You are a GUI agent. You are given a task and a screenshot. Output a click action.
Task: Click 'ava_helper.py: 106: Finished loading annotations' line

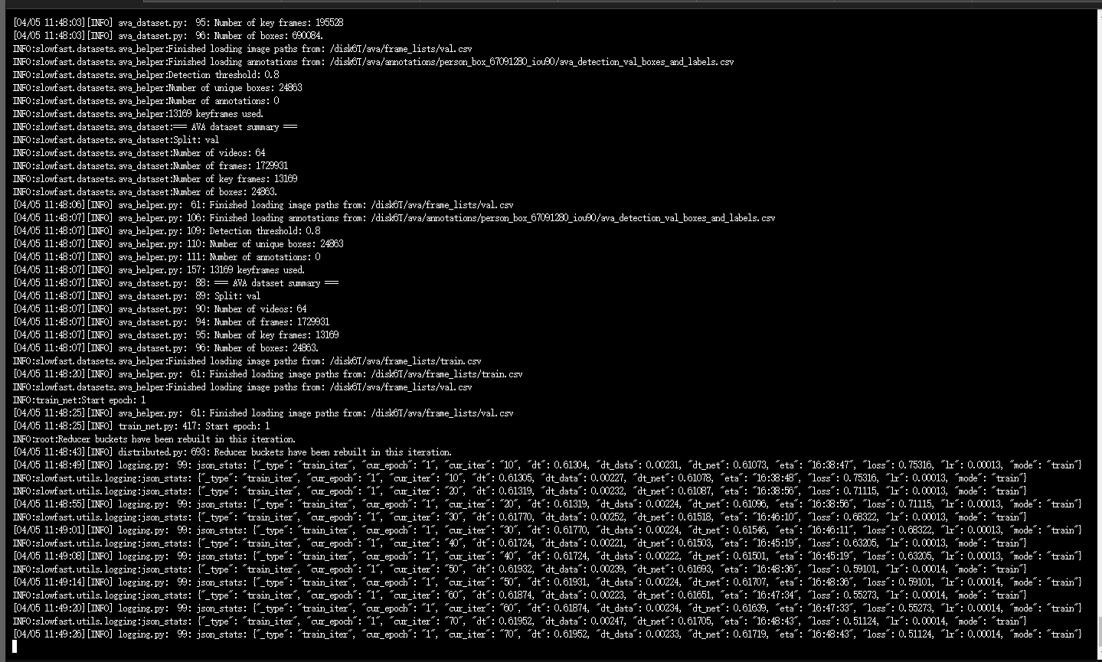[x=394, y=218]
